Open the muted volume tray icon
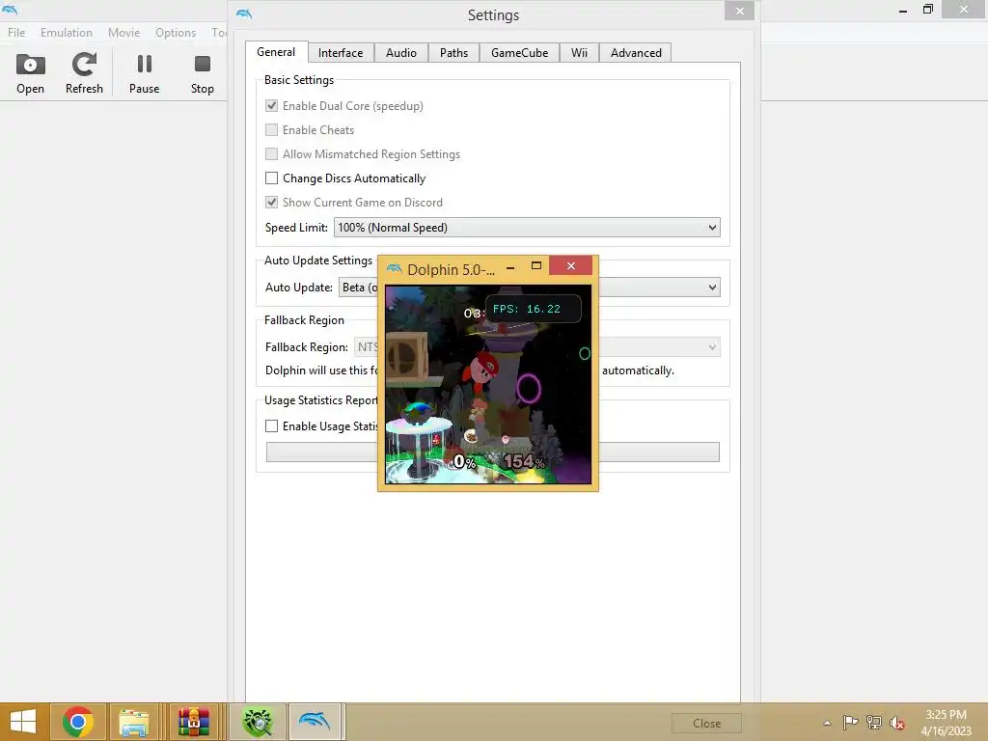The width and height of the screenshot is (988, 741). pos(897,722)
